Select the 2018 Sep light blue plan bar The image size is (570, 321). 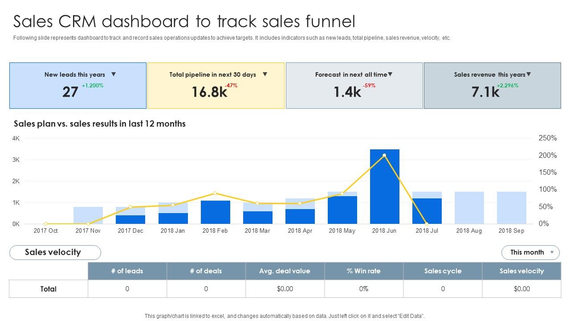pos(511,208)
